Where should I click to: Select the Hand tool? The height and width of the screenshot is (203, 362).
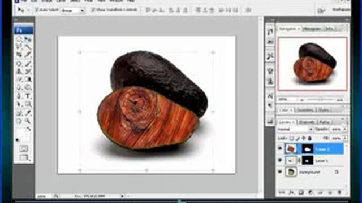19,121
